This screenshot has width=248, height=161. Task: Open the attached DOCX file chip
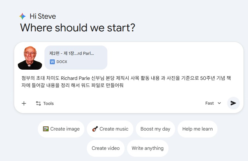click(76, 58)
